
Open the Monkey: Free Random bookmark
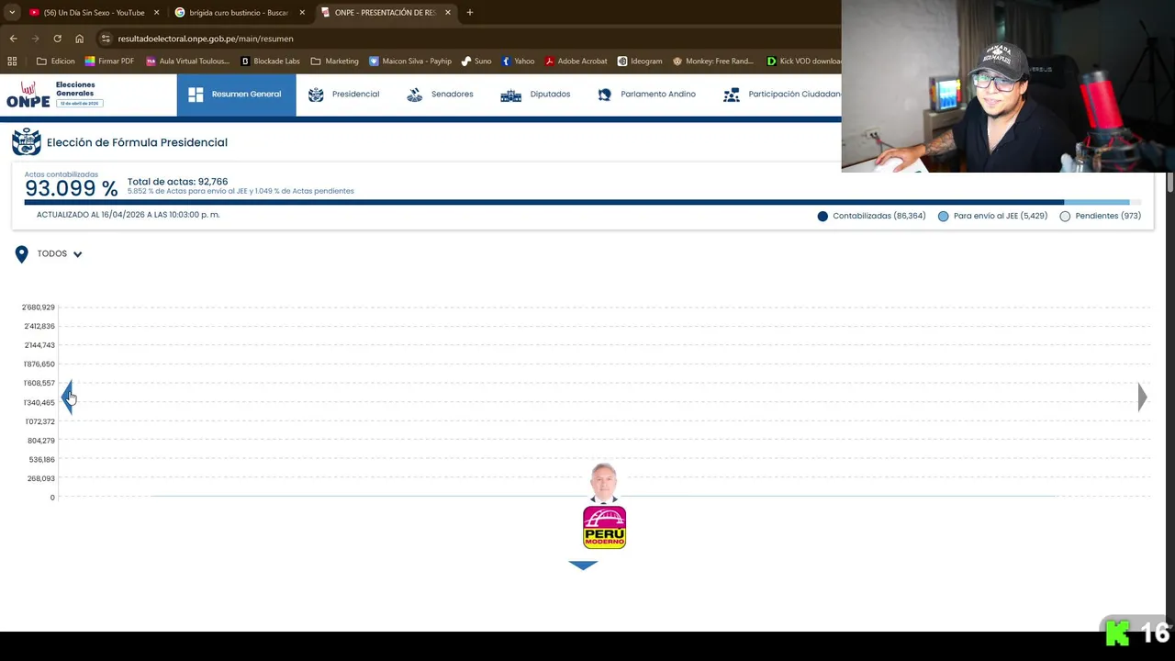click(x=713, y=62)
